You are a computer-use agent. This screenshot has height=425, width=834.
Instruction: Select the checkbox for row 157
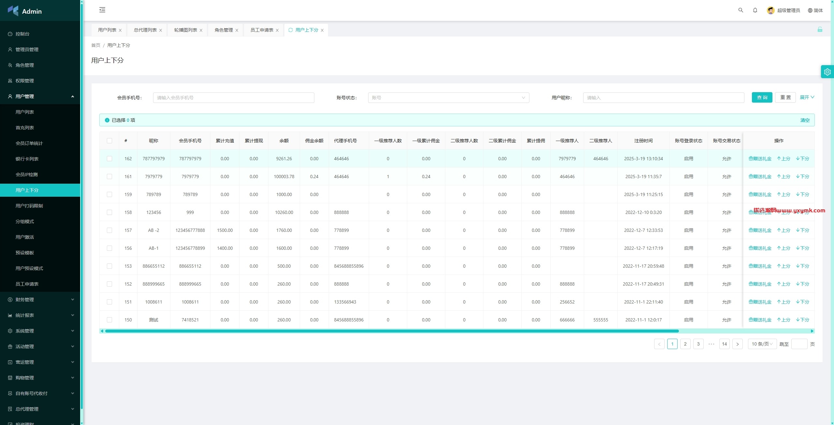click(x=109, y=230)
